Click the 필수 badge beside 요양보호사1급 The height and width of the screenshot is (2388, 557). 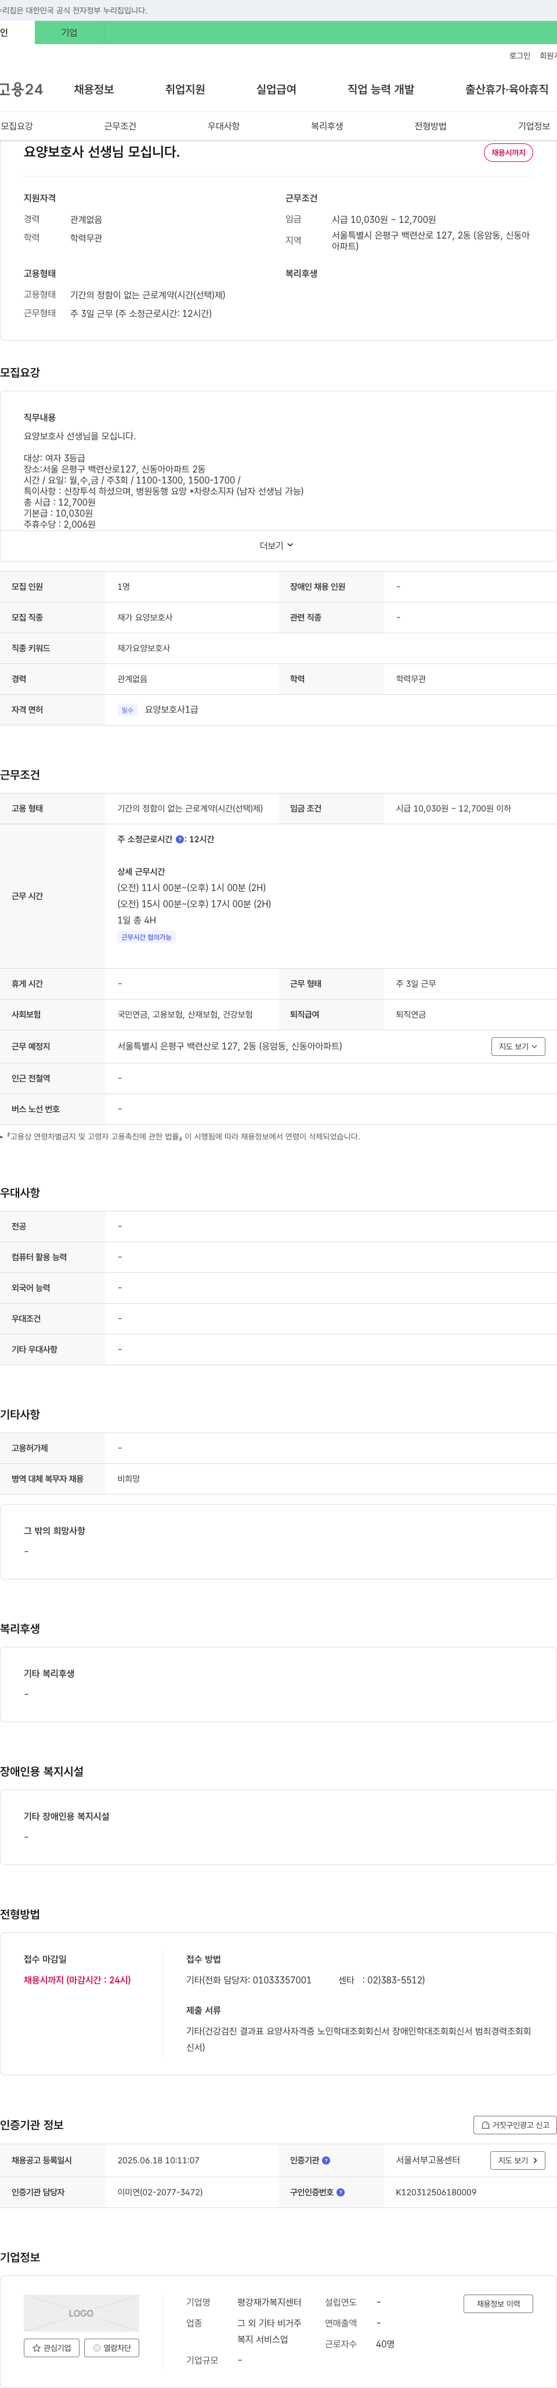tap(128, 710)
